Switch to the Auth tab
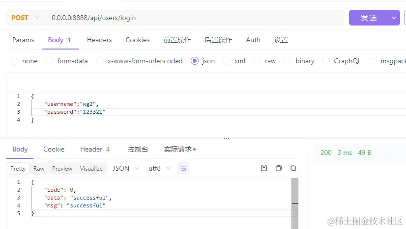 (x=253, y=40)
